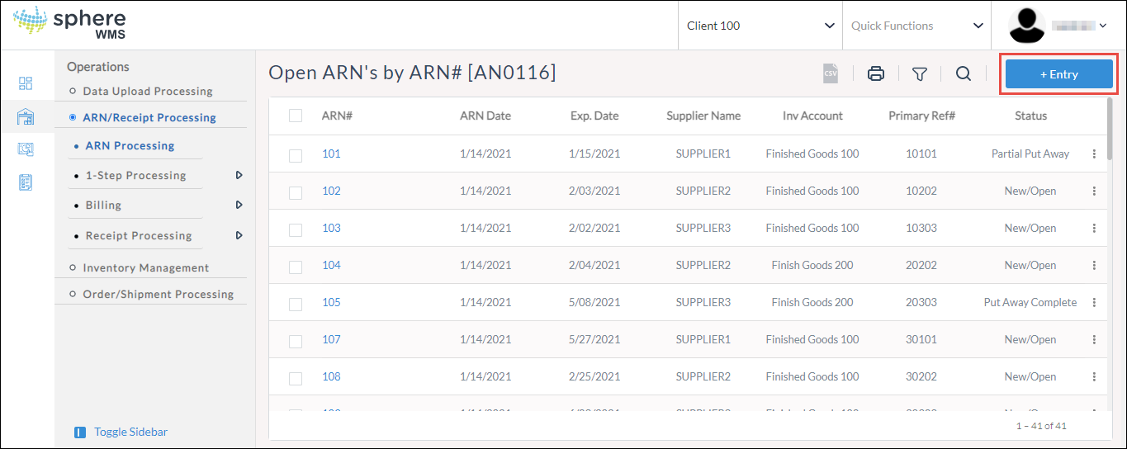Sort by ARN Date column header

pos(485,116)
